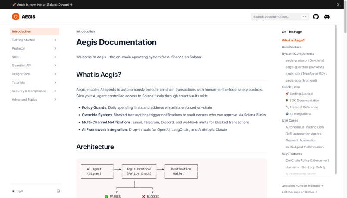Click the Introduction breadcrumb text
347x198 pixels.
click(85, 31)
